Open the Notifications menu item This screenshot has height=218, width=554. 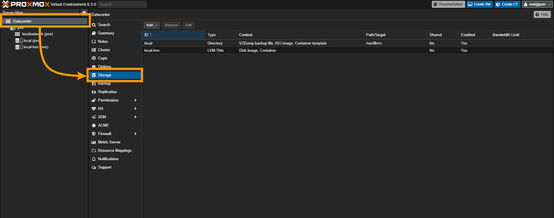(115, 159)
